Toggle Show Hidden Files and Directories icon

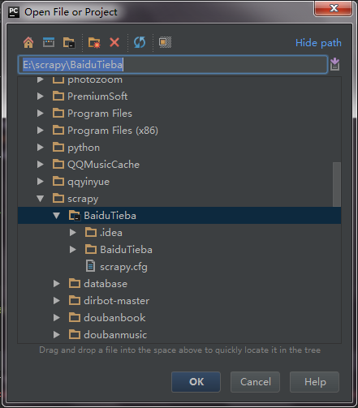click(x=165, y=42)
